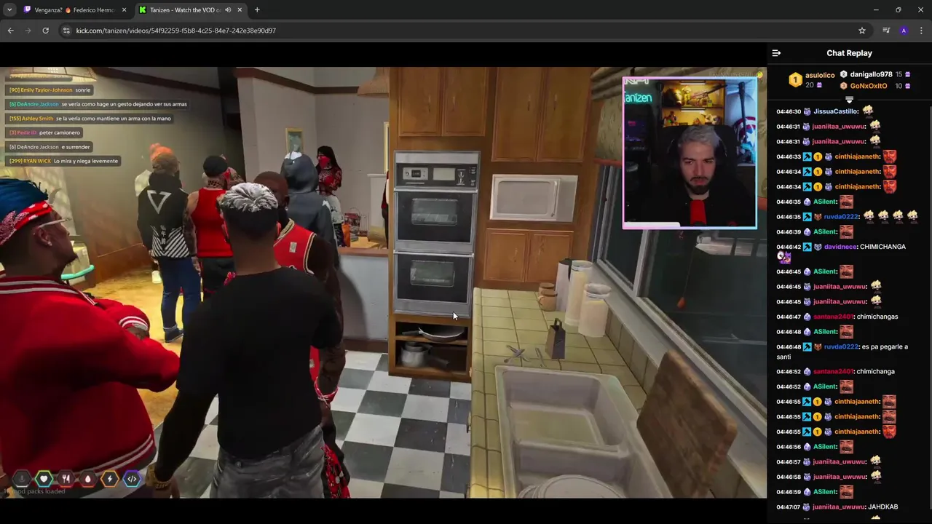Click the gold rank 1 hexagon badge

(795, 79)
